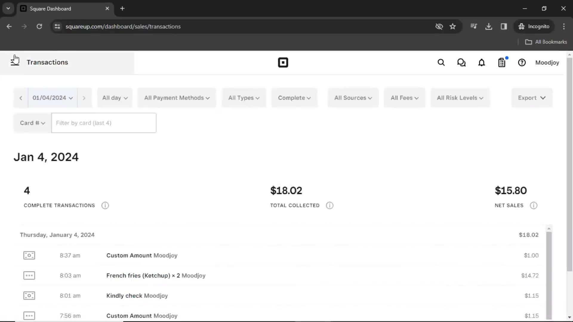
Task: Bookmark this page with the star
Action: (x=453, y=27)
